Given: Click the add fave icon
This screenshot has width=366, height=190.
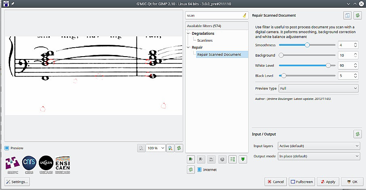Looking at the screenshot, I should point(191,159).
